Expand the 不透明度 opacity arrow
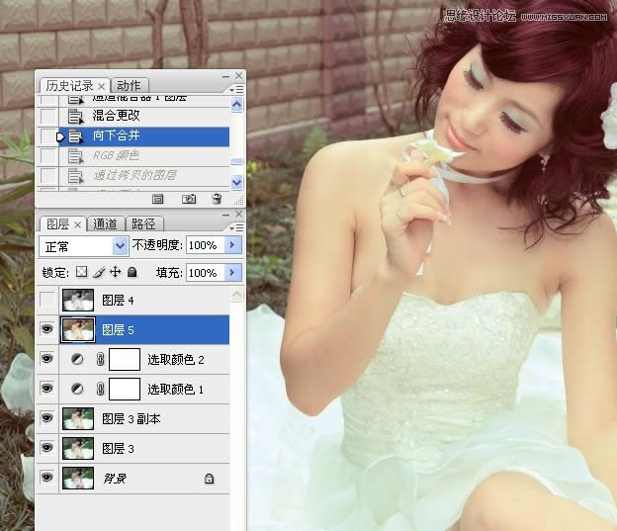This screenshot has width=617, height=531. (233, 244)
